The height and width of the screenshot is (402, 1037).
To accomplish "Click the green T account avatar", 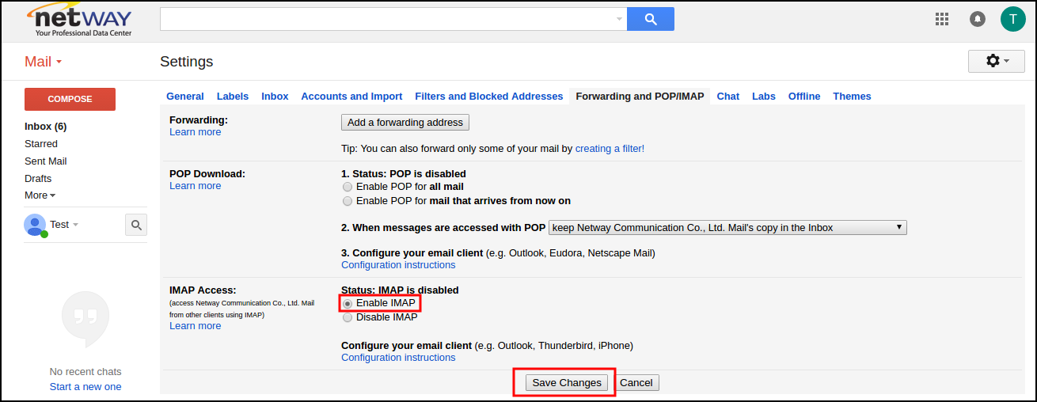I will (x=1012, y=19).
